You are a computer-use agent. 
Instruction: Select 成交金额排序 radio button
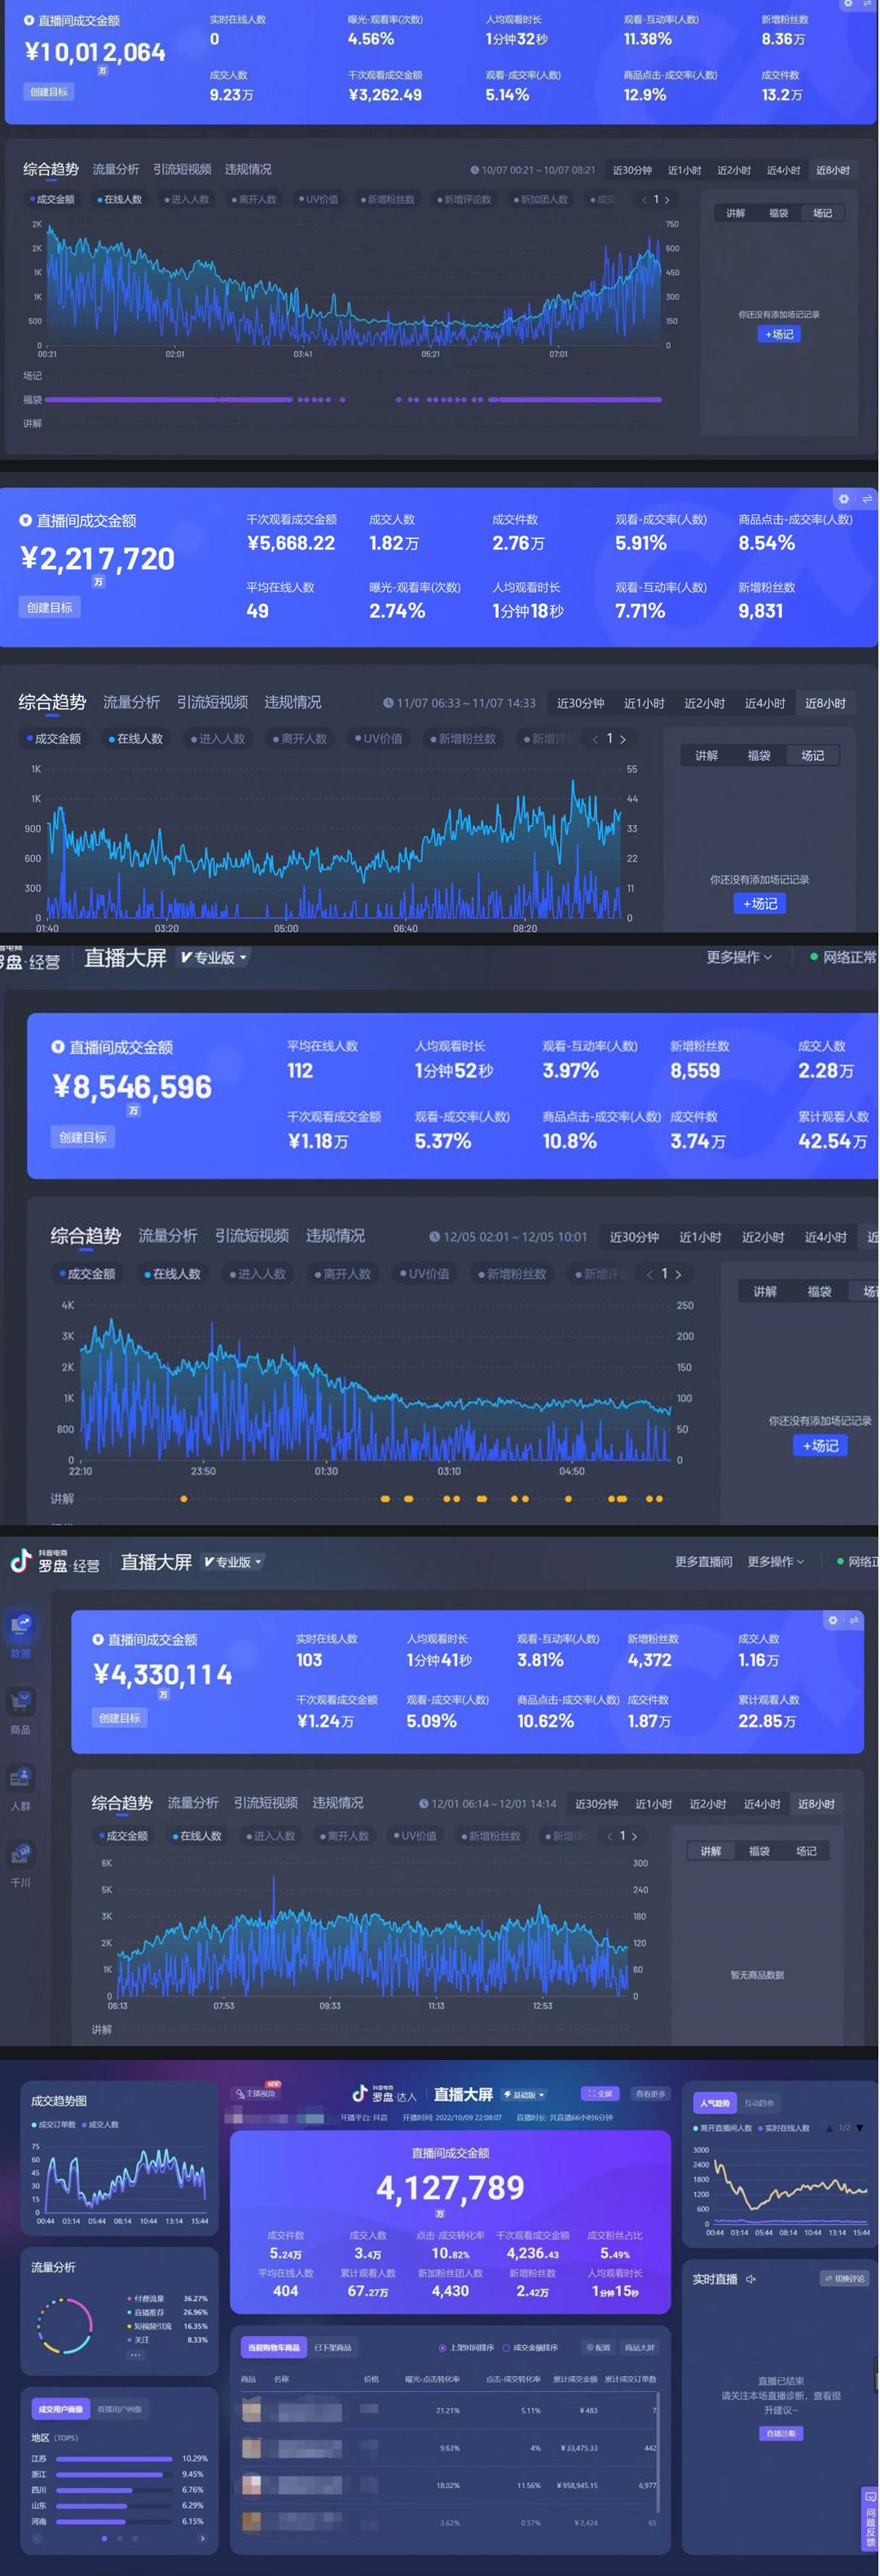(x=506, y=2347)
